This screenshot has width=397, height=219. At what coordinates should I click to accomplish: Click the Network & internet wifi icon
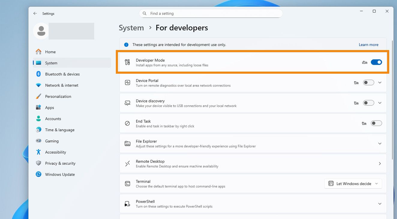[38, 85]
